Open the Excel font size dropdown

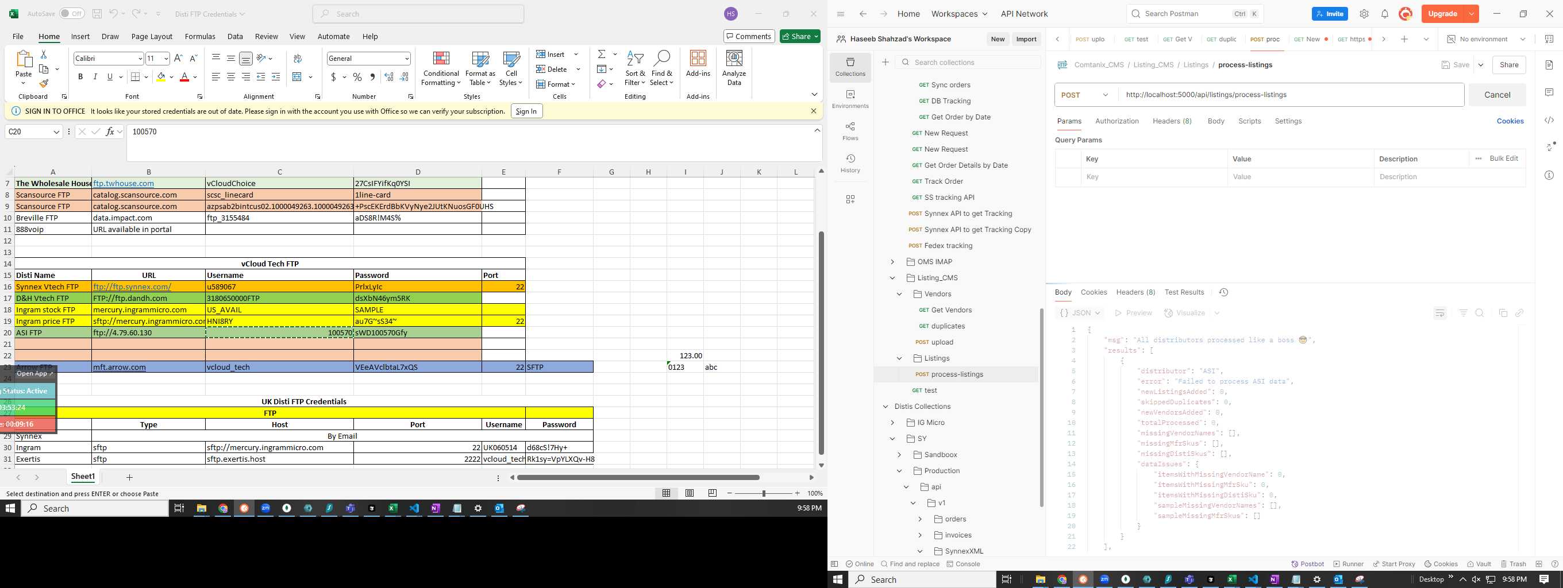click(x=165, y=58)
